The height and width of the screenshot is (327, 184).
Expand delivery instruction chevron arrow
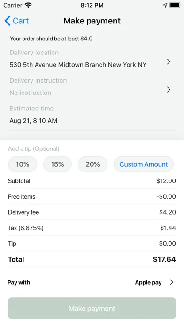coord(169,90)
